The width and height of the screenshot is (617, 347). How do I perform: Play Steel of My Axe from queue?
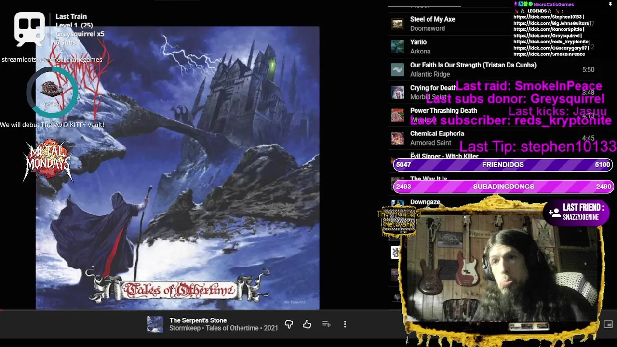point(432,19)
